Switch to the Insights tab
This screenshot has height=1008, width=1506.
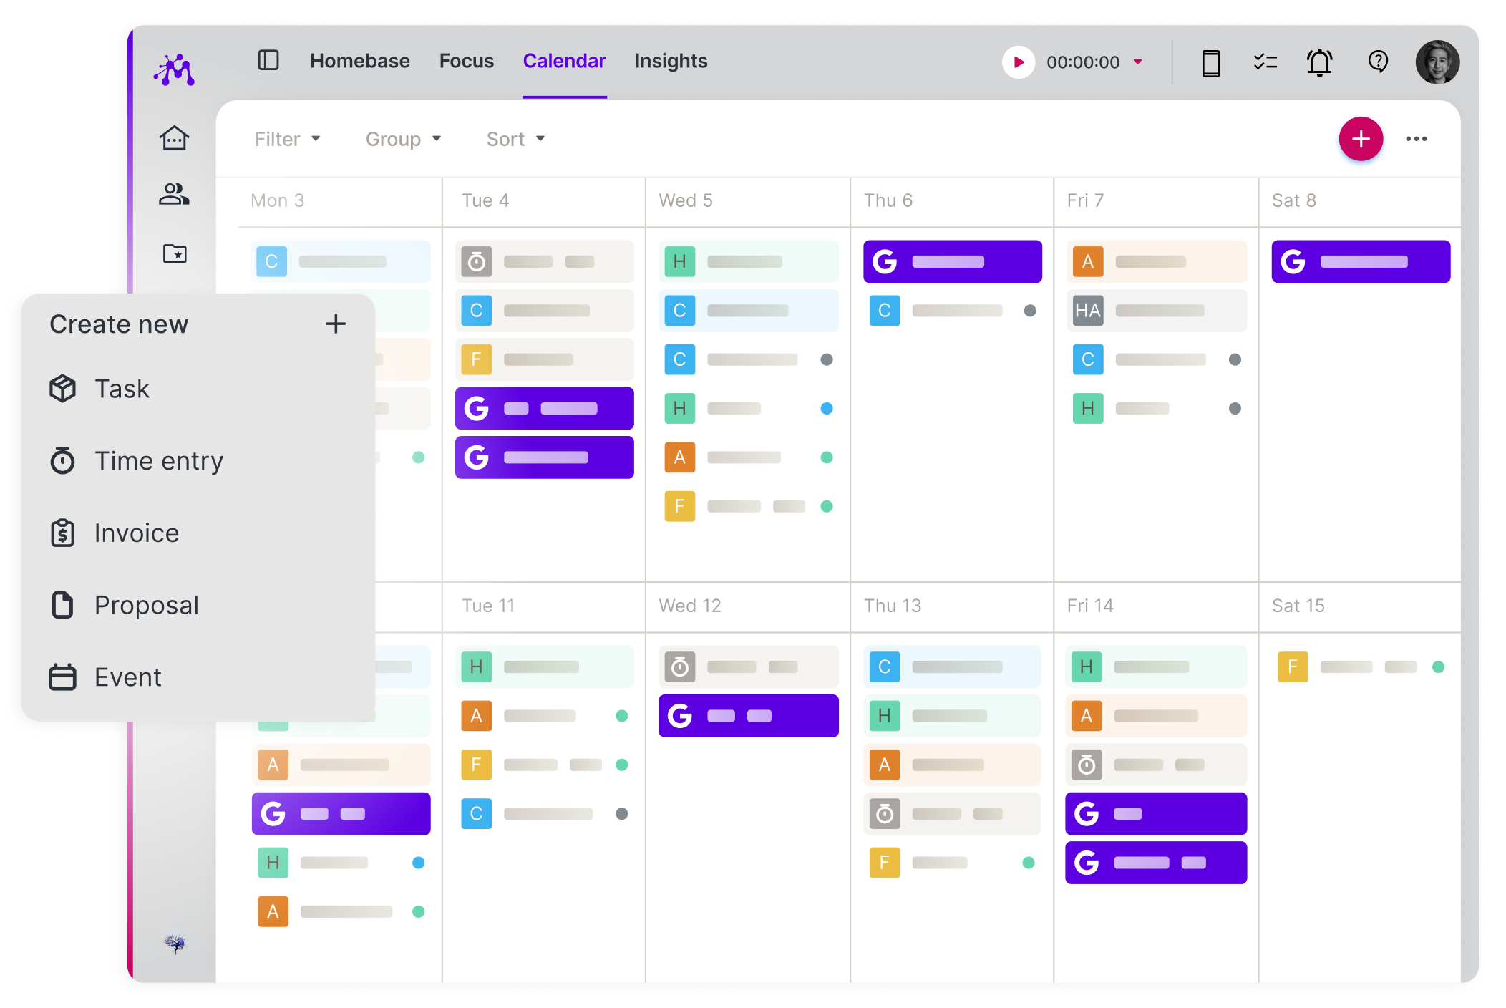coord(670,61)
